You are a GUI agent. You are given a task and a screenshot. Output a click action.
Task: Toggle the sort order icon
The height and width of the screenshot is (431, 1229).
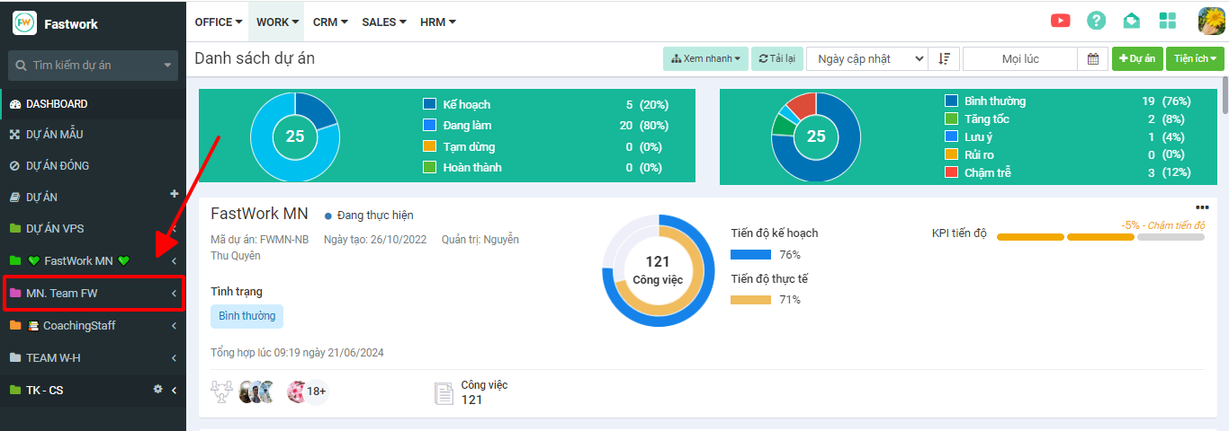(x=944, y=58)
